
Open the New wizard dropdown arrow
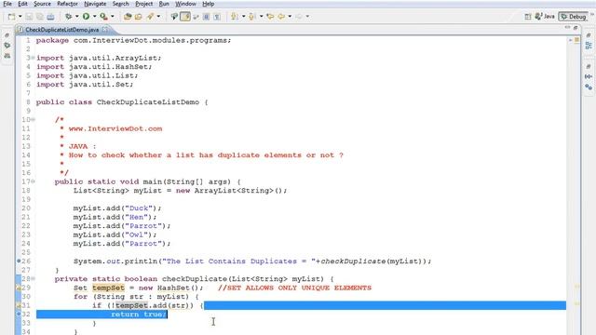coord(20,17)
